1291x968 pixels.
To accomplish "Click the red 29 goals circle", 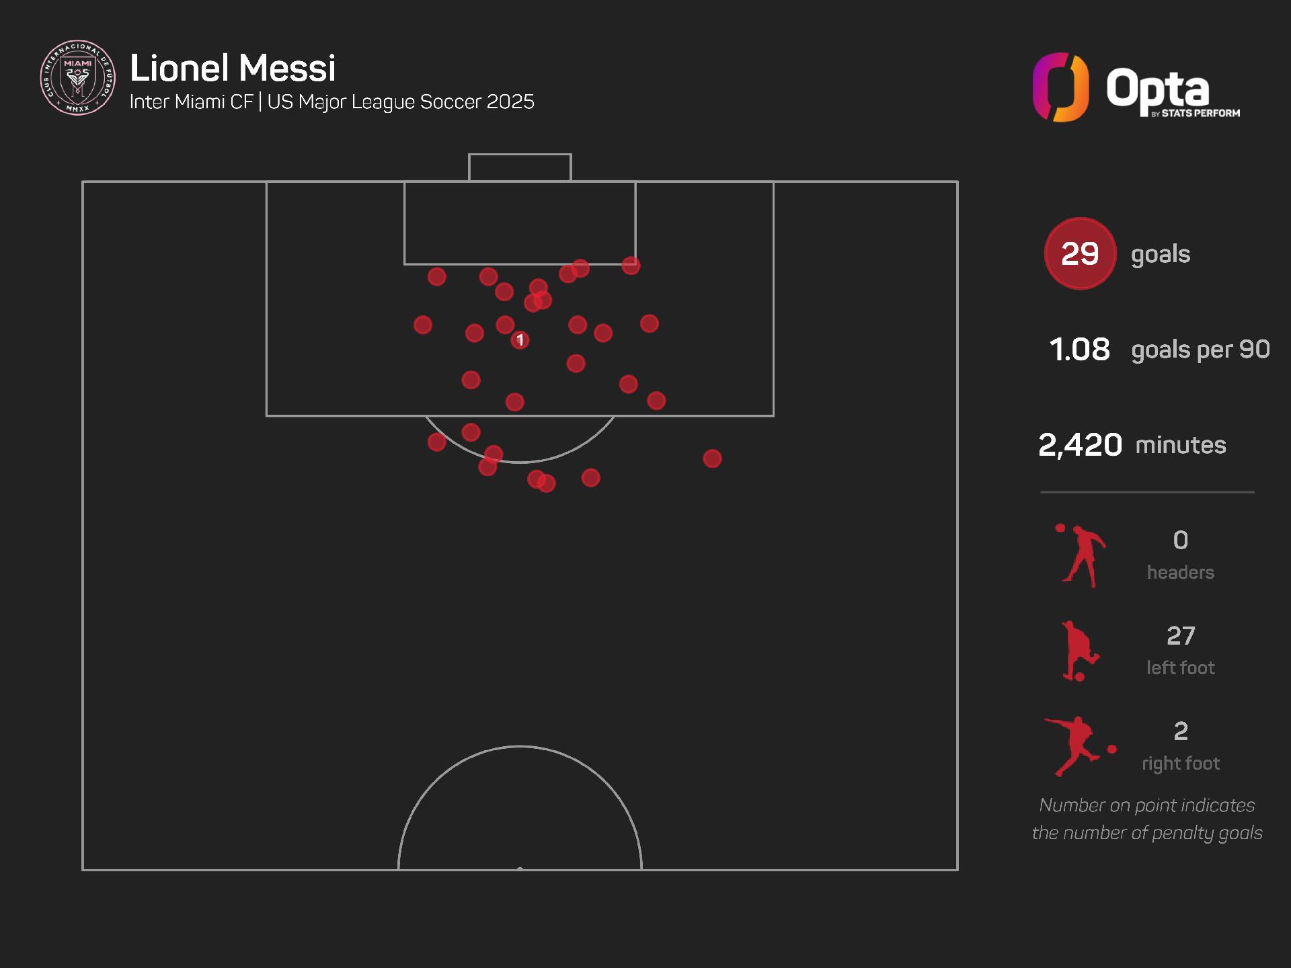I will pyautogui.click(x=1080, y=253).
